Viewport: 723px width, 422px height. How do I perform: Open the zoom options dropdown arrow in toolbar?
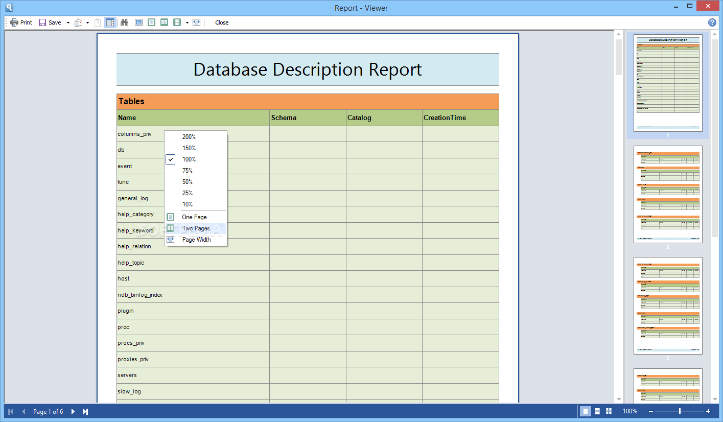(187, 22)
